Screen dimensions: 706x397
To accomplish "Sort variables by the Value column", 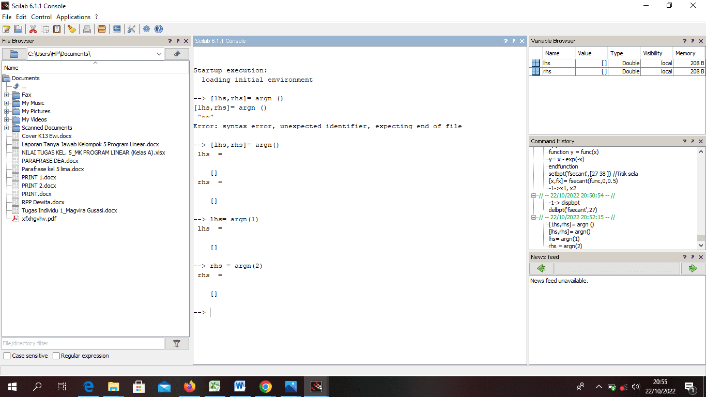I will pyautogui.click(x=591, y=53).
